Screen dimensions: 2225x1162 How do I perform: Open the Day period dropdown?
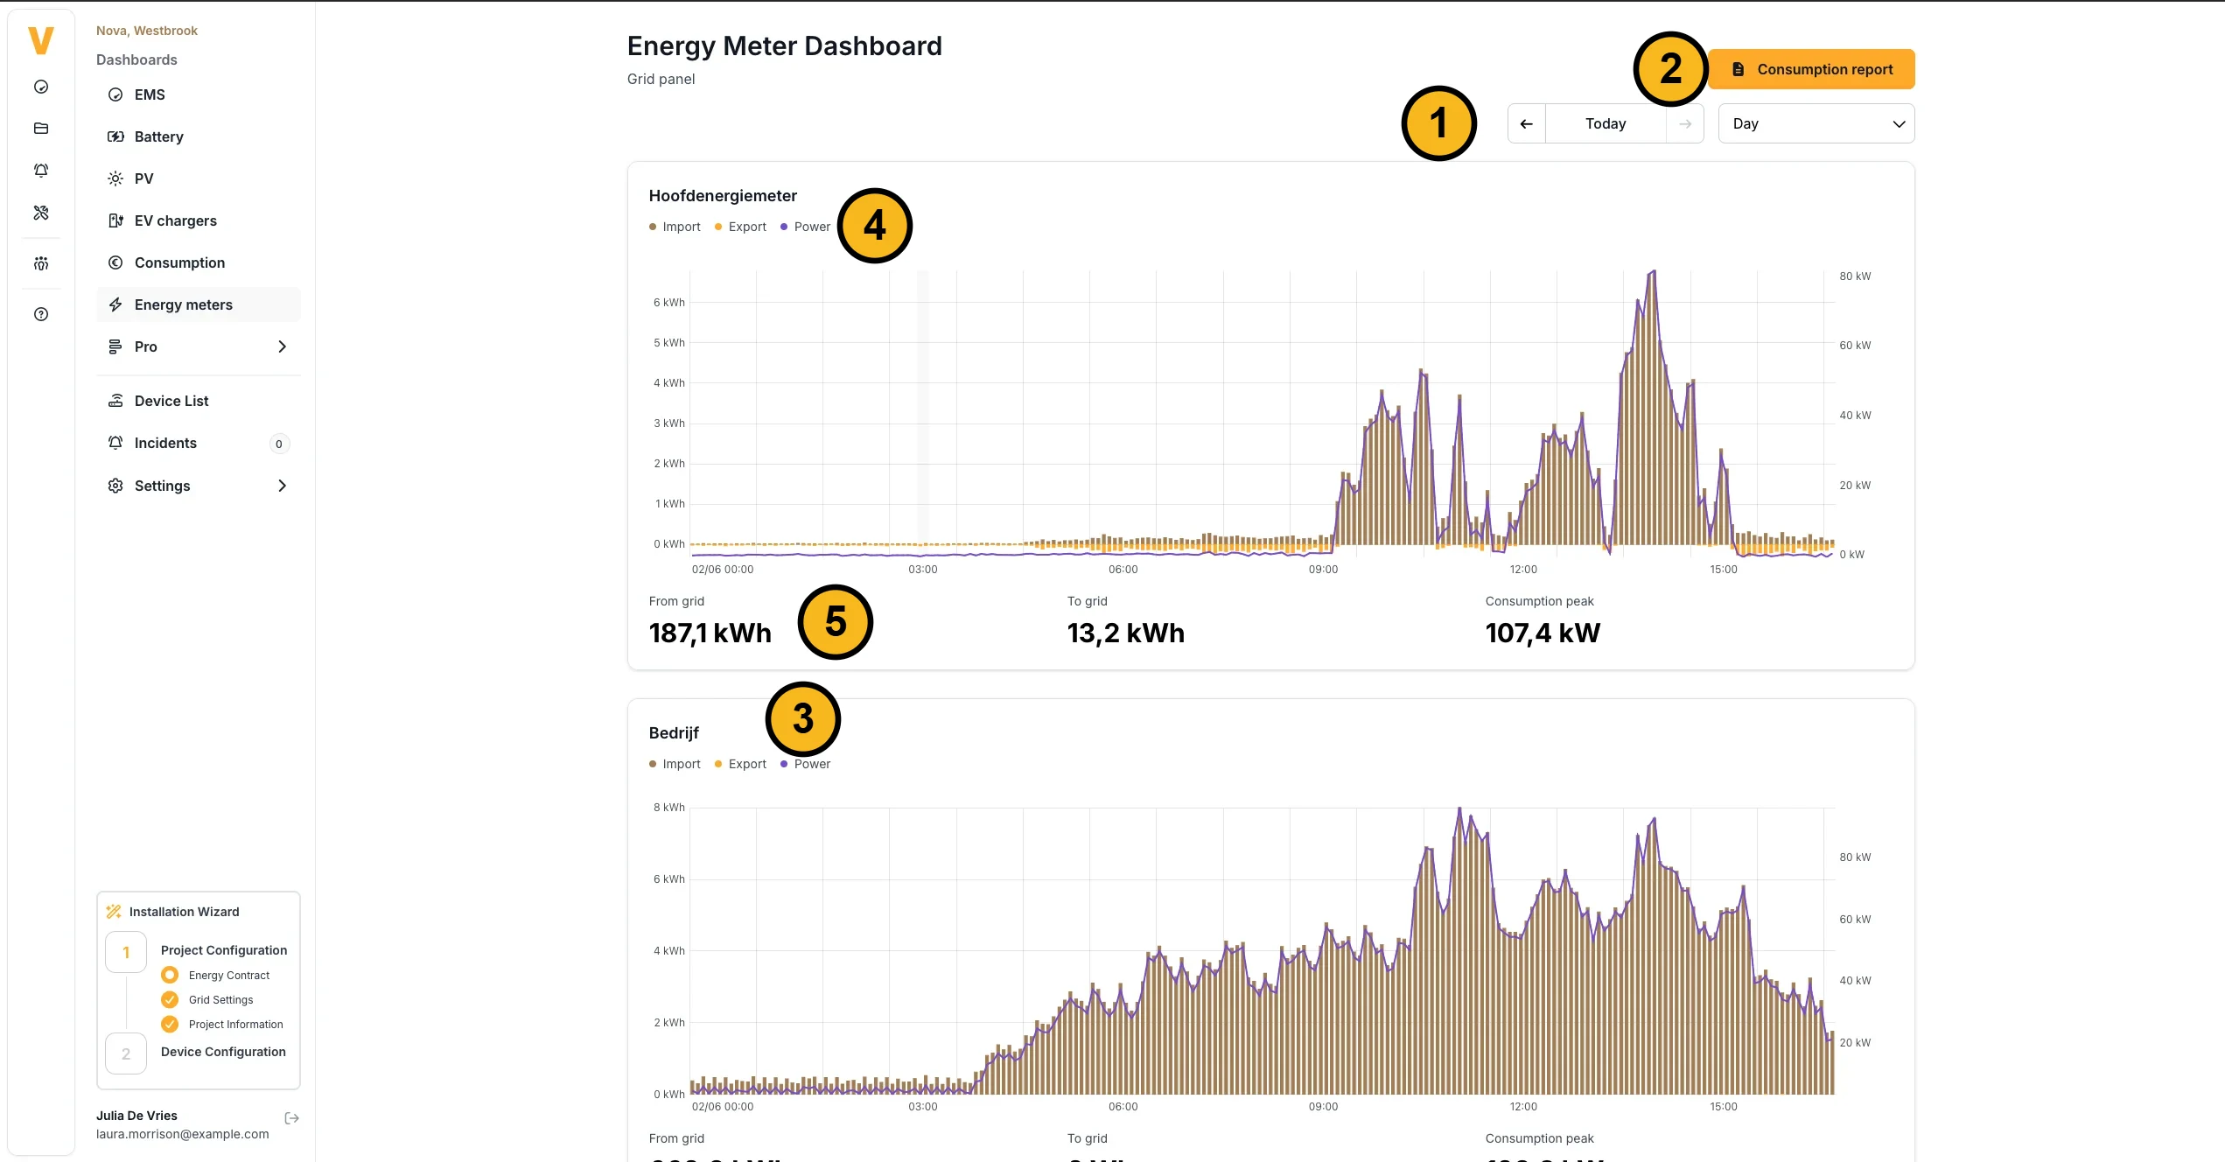1816,123
